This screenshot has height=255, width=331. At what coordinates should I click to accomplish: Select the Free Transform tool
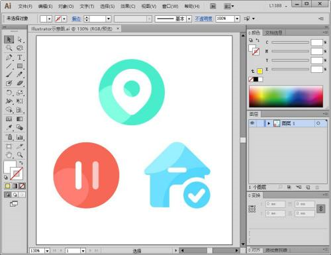point(20,101)
